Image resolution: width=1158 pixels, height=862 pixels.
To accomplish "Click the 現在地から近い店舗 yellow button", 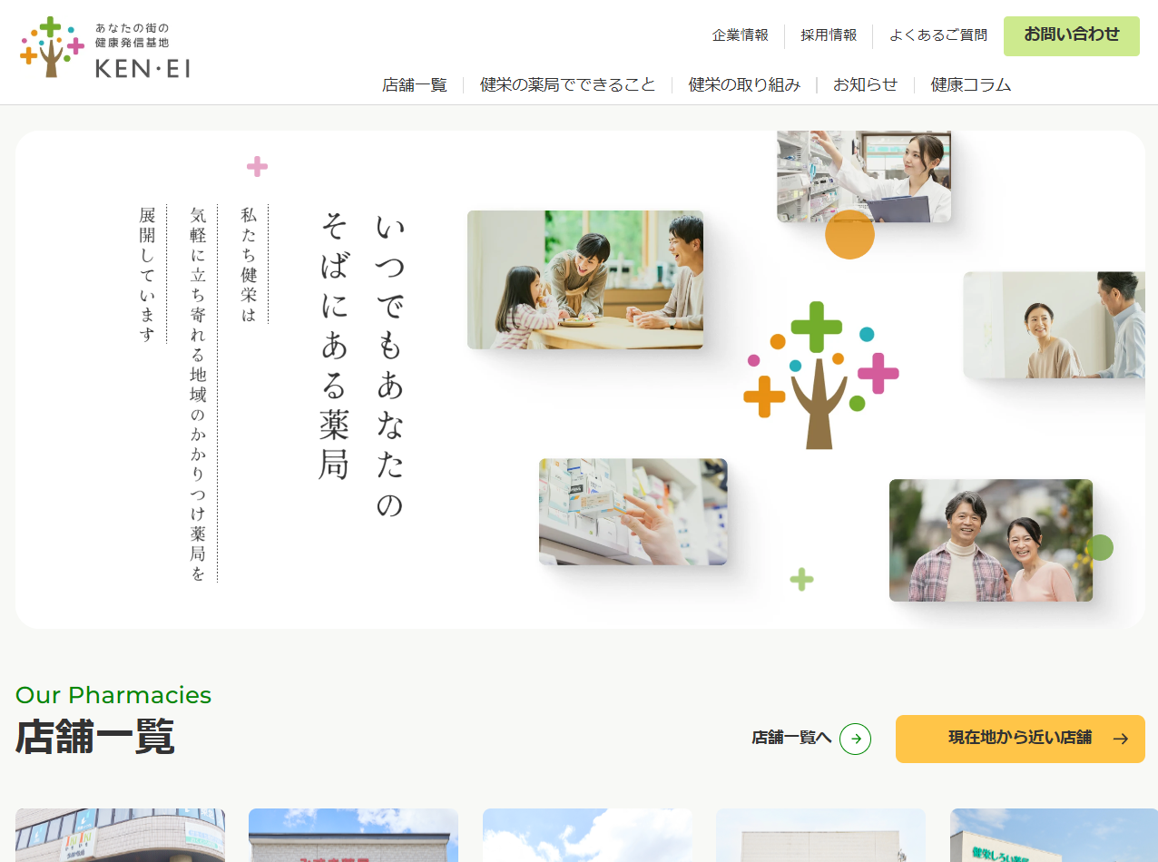I will tap(1020, 739).
